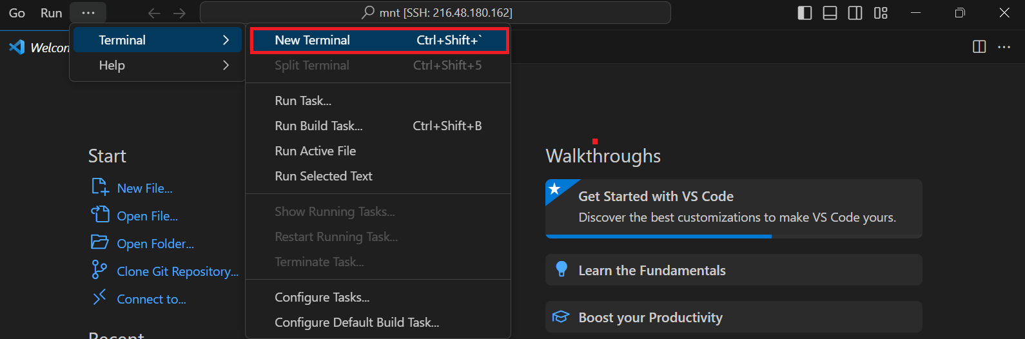Click the Boost your Productivity graduation cap icon
This screenshot has width=1025, height=339.
click(561, 317)
